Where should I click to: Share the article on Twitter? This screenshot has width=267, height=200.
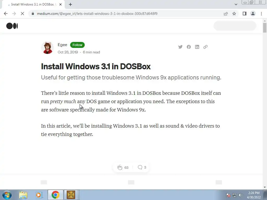180,47
